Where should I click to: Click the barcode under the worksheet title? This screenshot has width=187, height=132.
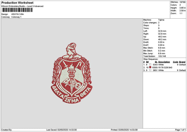[17, 10]
